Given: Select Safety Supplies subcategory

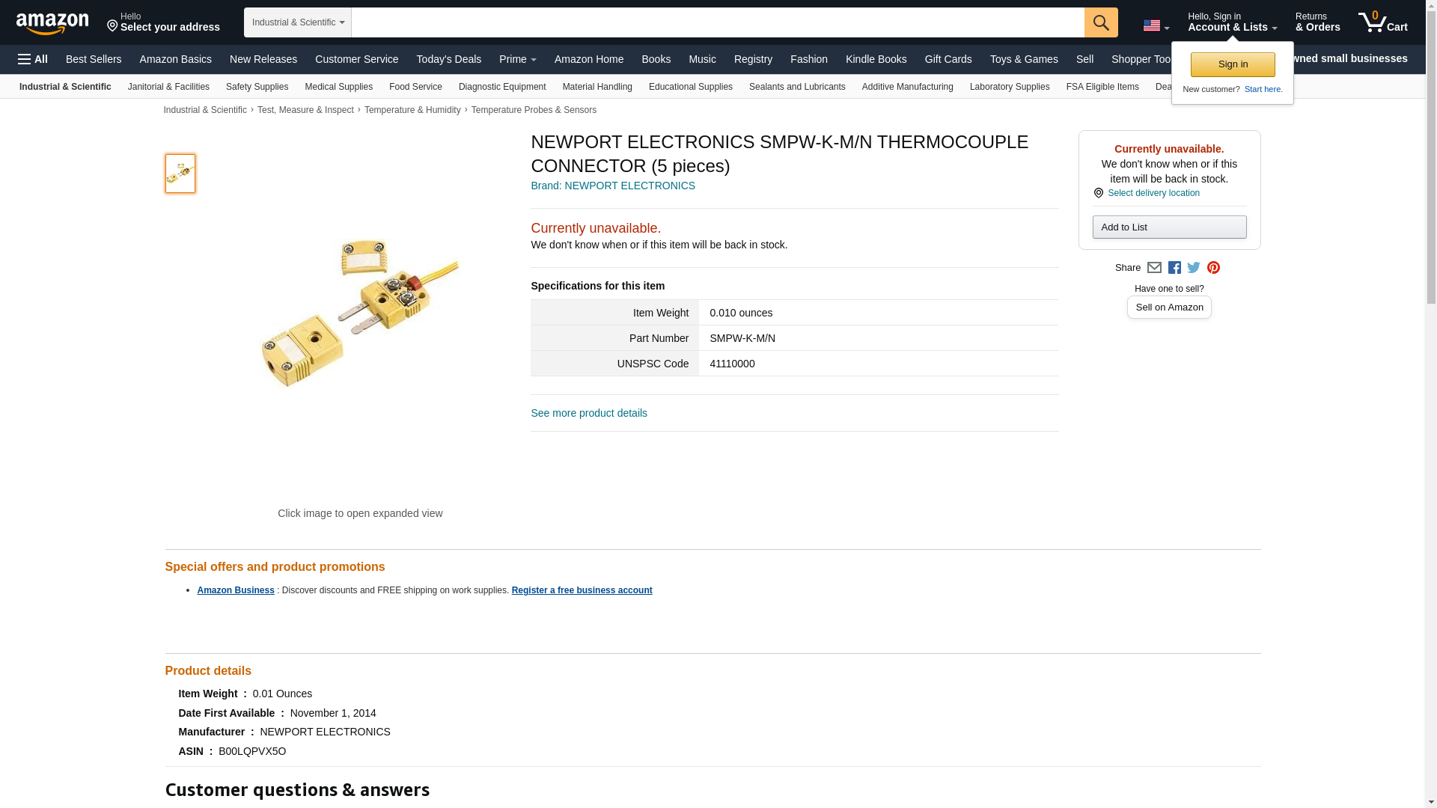Looking at the screenshot, I should tap(257, 87).
